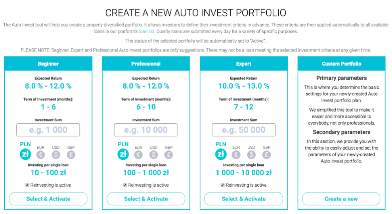
Task: Uncheck Reinvesting is active in Beginner card
Action: pyautogui.click(x=27, y=185)
